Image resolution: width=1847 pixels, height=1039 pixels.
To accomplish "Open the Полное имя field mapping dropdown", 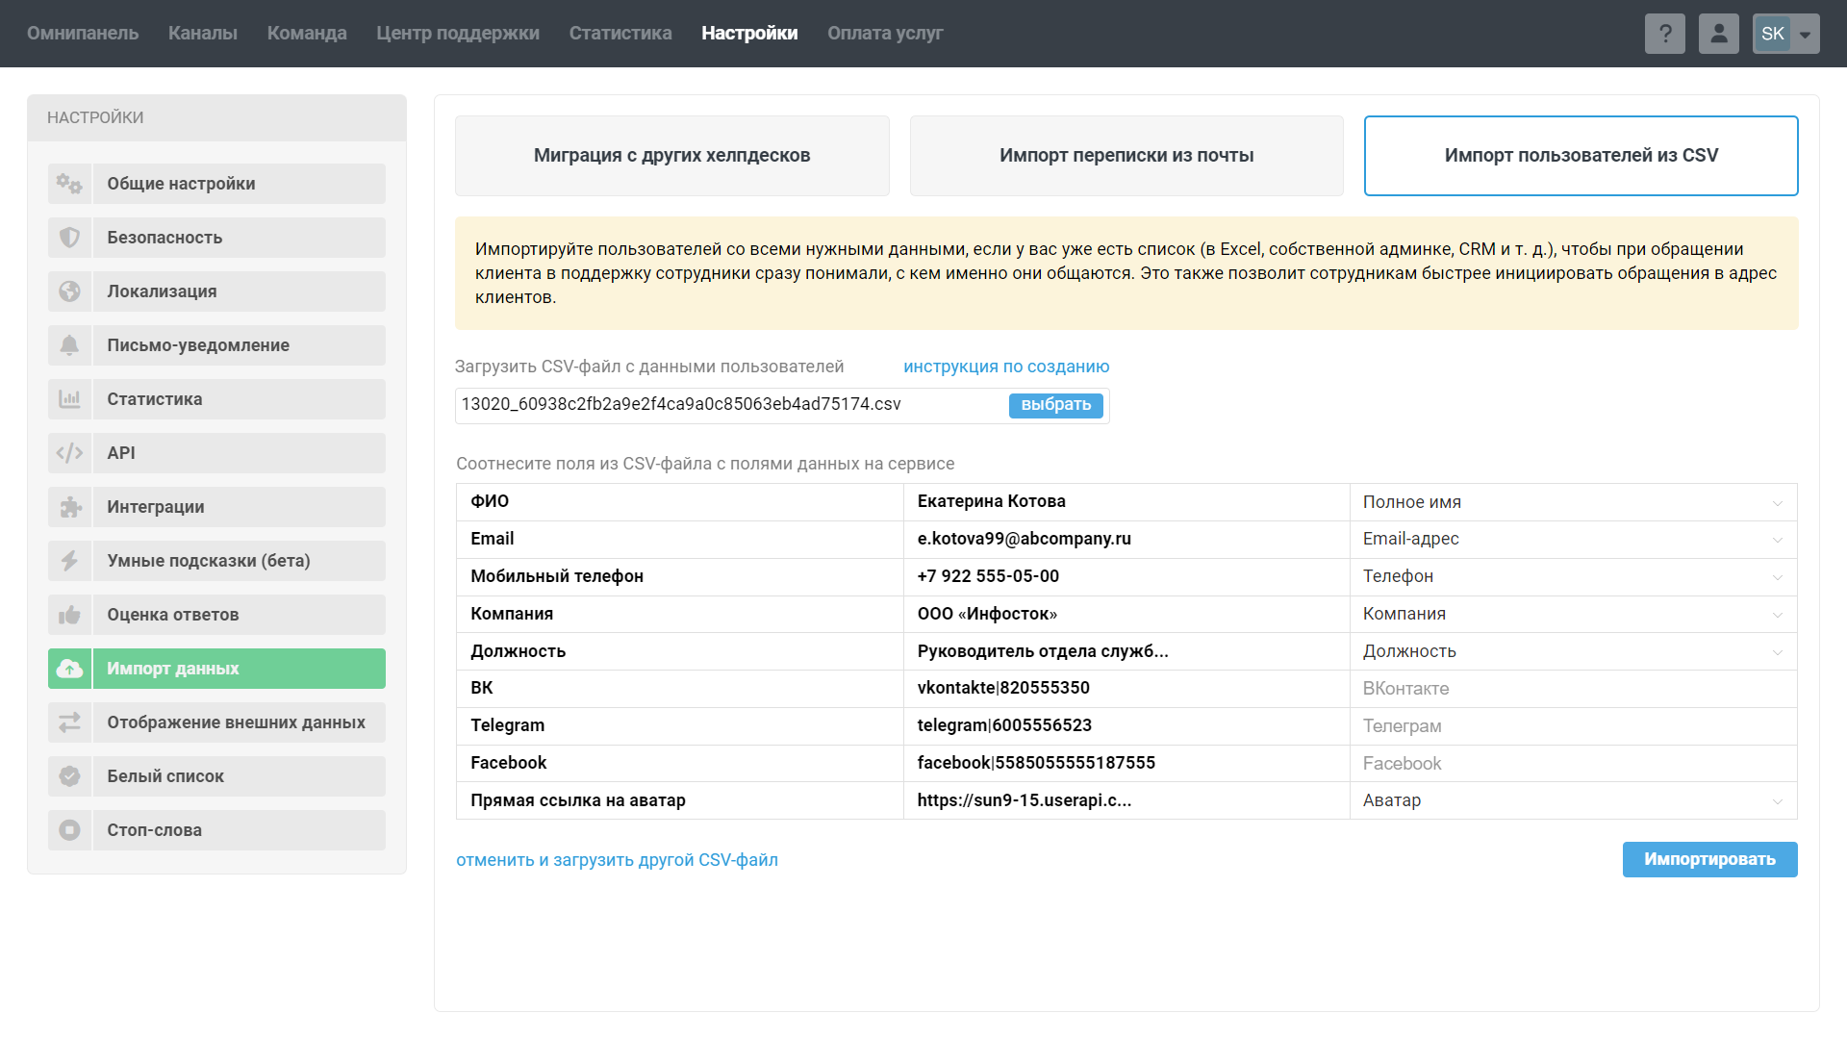I will (1573, 502).
